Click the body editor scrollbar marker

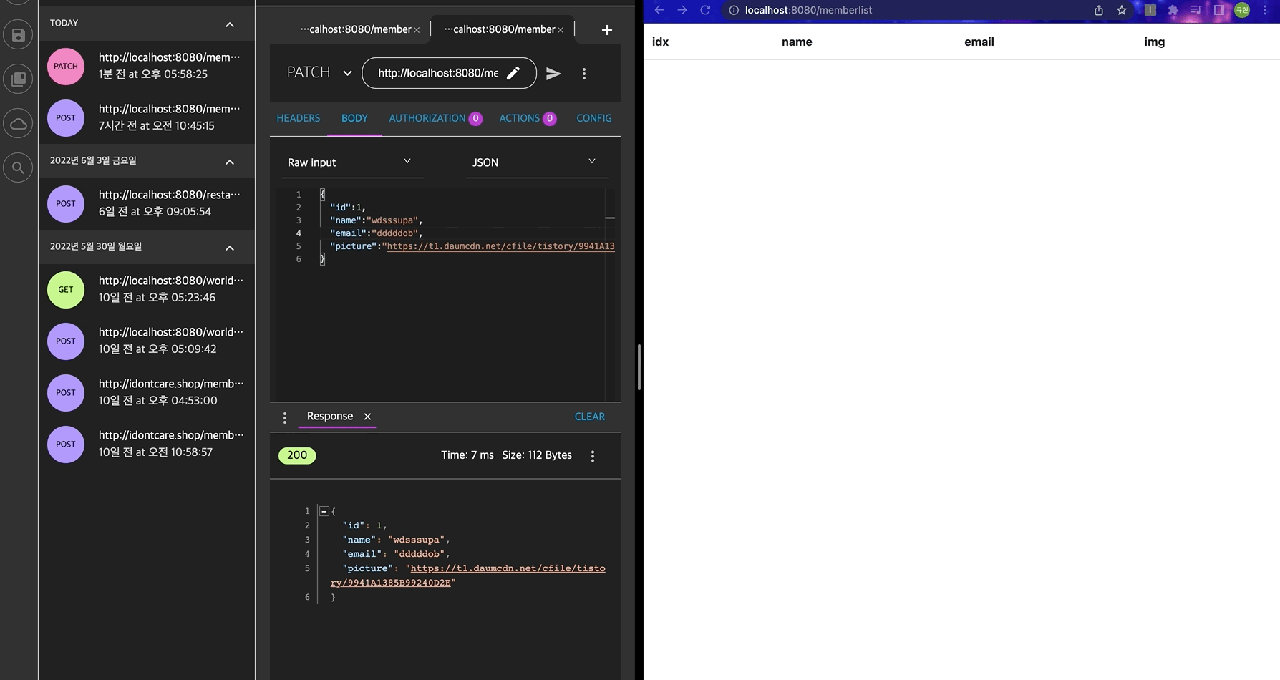tap(610, 218)
